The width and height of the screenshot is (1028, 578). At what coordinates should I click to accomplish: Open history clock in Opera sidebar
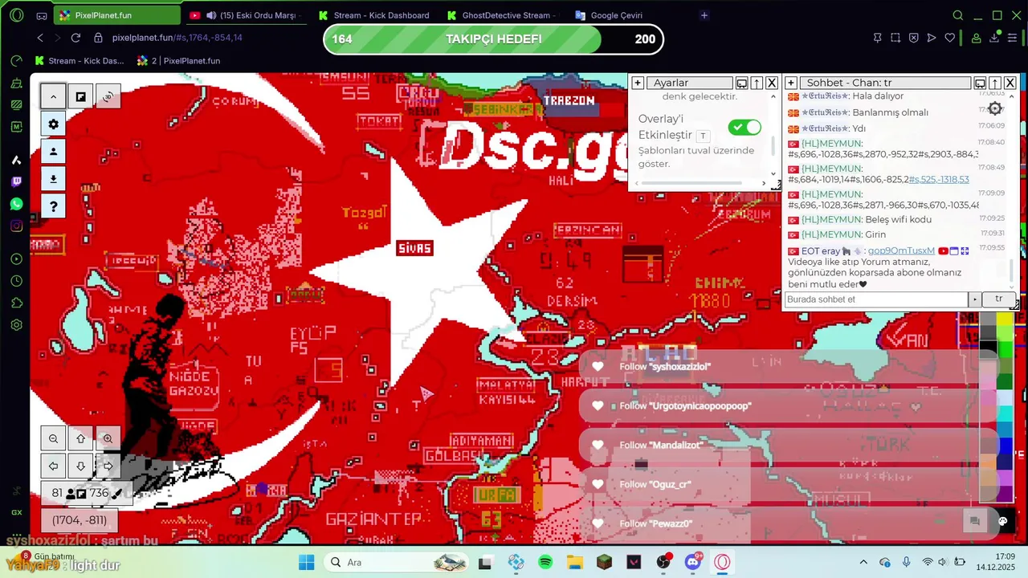pos(16,281)
